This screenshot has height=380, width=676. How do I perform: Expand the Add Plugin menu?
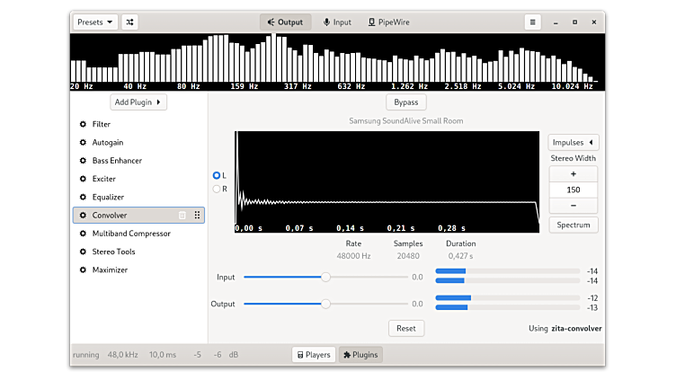click(x=138, y=102)
